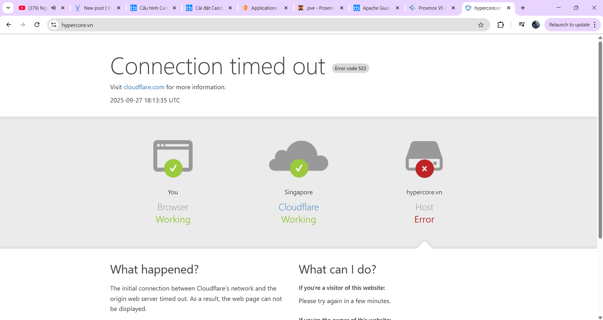This screenshot has width=603, height=320.
Task: Close the pve - Proxmox tab
Action: click(x=342, y=8)
